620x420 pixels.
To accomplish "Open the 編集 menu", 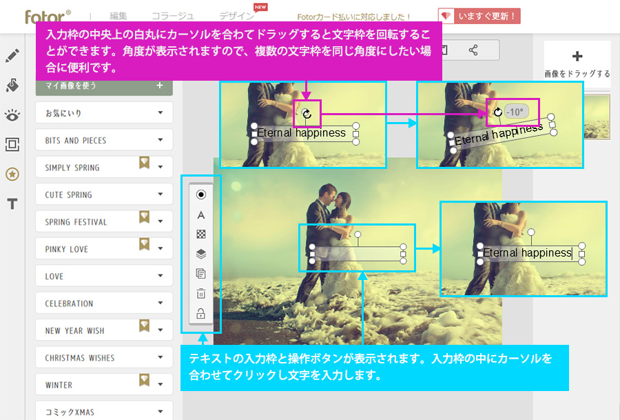I will (118, 15).
